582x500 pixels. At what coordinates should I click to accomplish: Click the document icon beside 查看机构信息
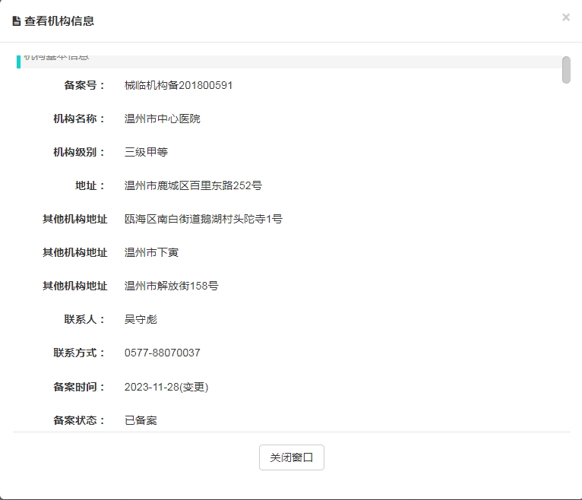point(16,21)
